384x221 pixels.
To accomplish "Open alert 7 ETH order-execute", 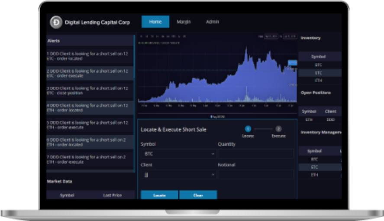I will click(x=90, y=159).
